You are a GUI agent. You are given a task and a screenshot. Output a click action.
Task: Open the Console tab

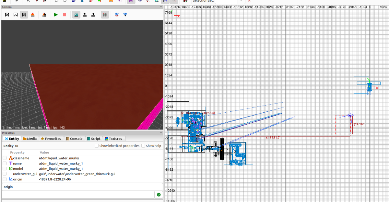point(74,139)
